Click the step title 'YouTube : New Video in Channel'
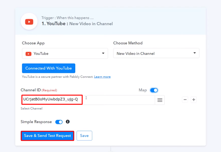Image resolution: width=221 pixels, height=152 pixels. (77, 24)
